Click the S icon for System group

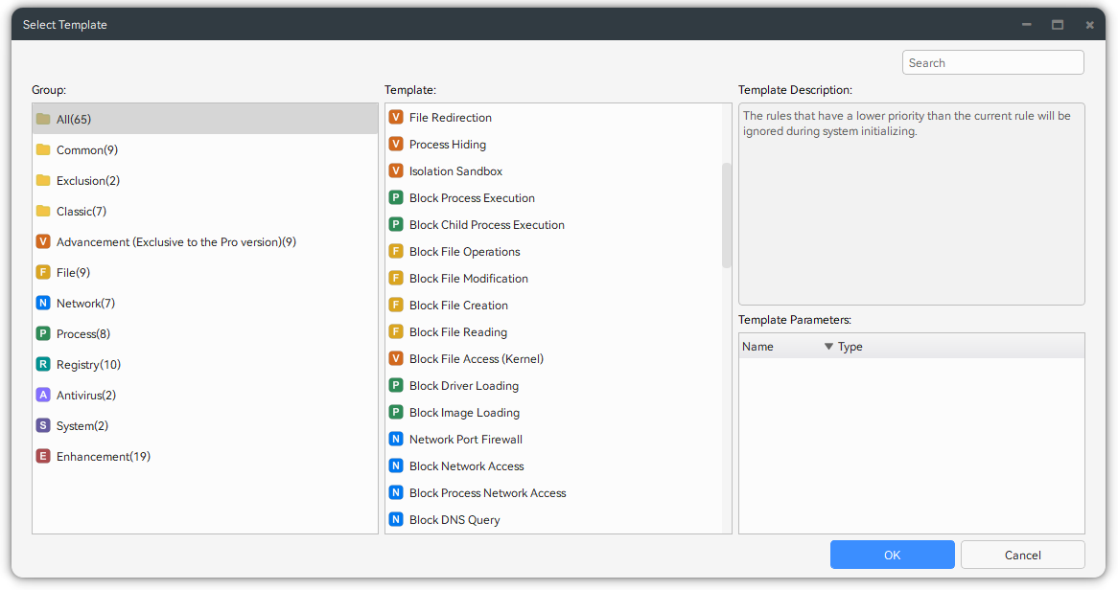click(x=43, y=426)
